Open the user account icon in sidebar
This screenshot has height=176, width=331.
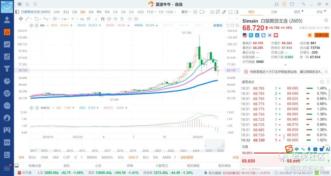tap(7, 20)
